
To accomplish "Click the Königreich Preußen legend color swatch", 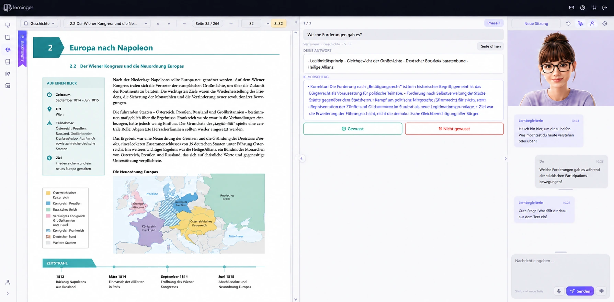I will coord(48,204).
